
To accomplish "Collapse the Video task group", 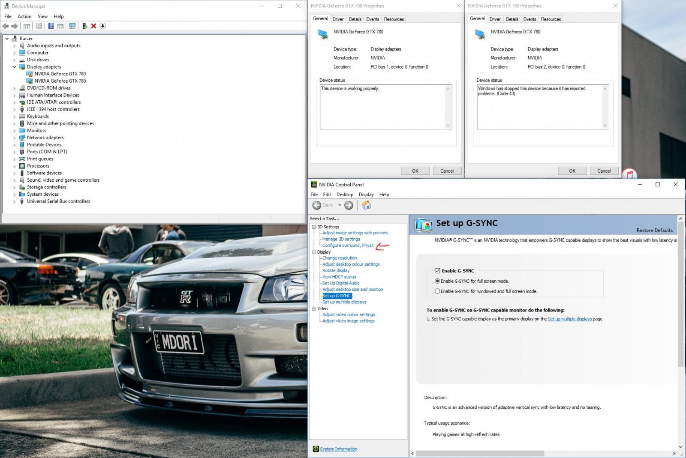I will pos(314,308).
